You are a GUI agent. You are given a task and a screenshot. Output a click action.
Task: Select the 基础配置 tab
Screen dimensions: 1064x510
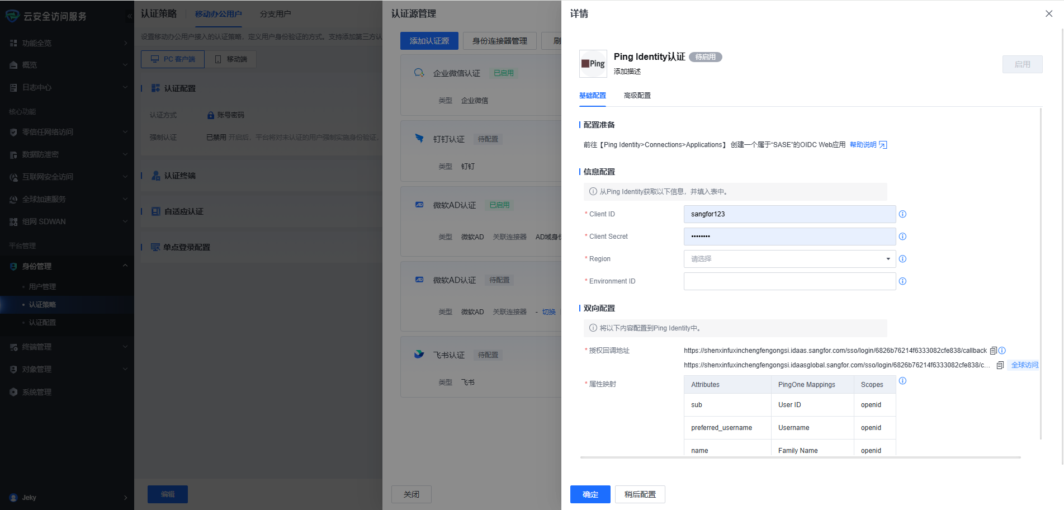click(592, 96)
